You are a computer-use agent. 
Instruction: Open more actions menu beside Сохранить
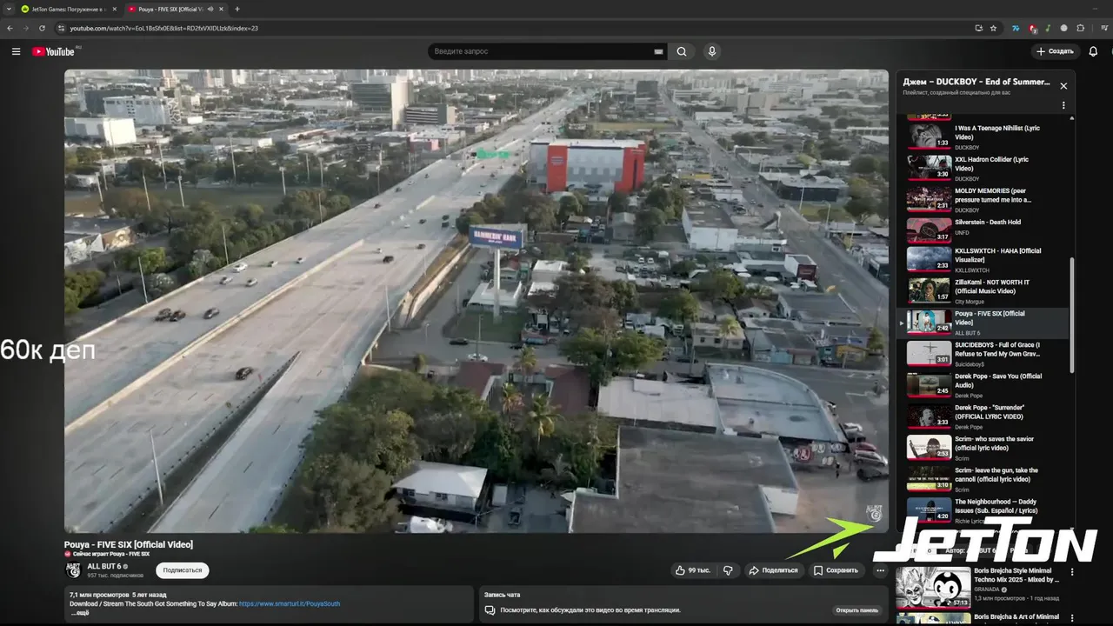click(880, 570)
